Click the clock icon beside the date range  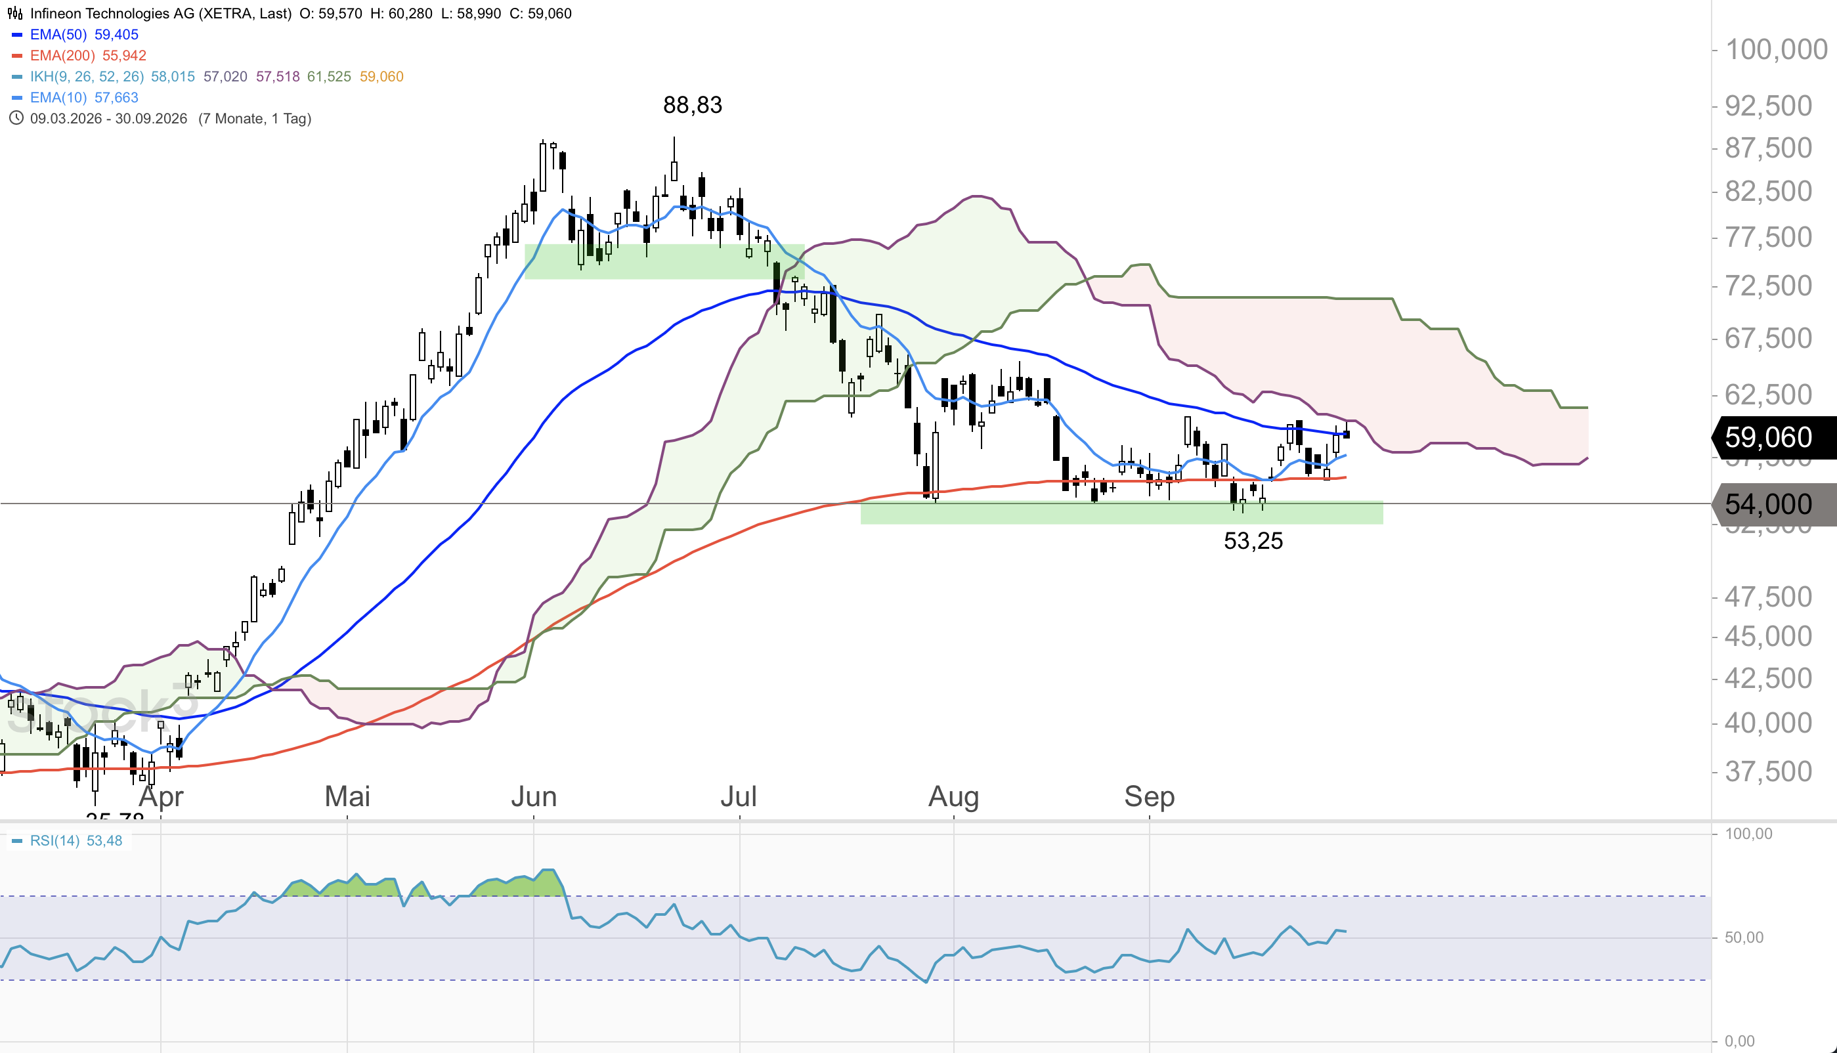point(16,118)
